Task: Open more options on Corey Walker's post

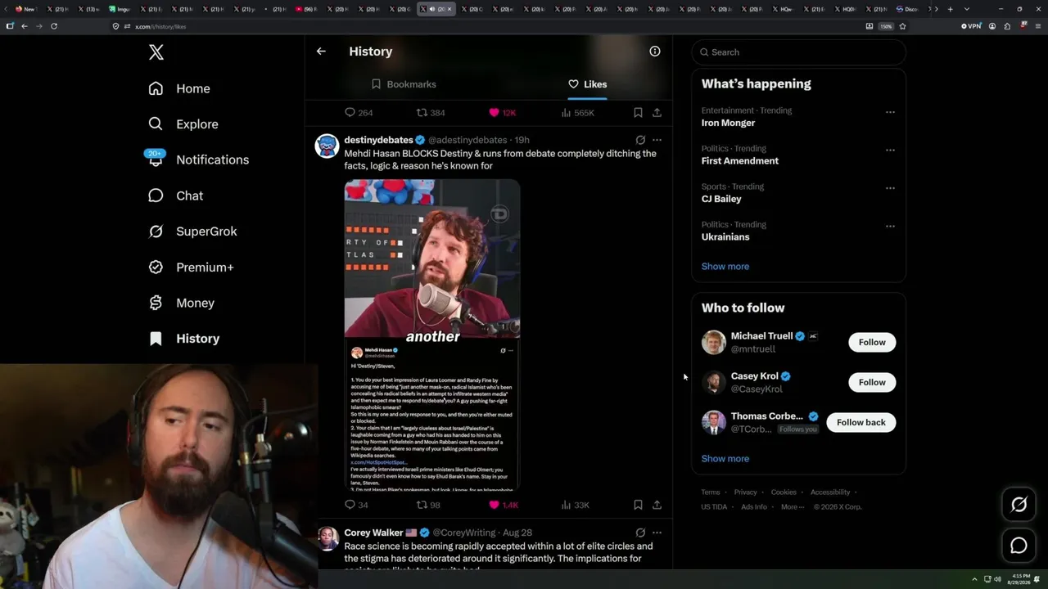Action: pos(657,533)
